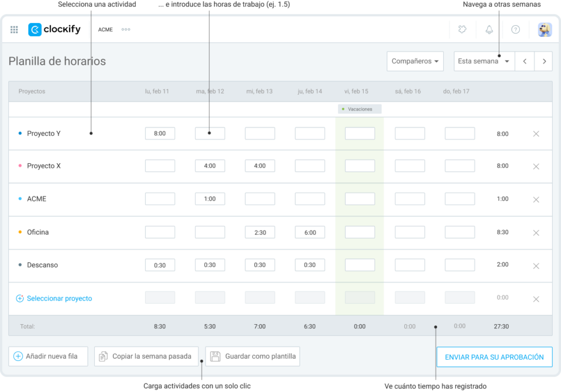
Task: Open notifications via the bell icon
Action: (489, 30)
